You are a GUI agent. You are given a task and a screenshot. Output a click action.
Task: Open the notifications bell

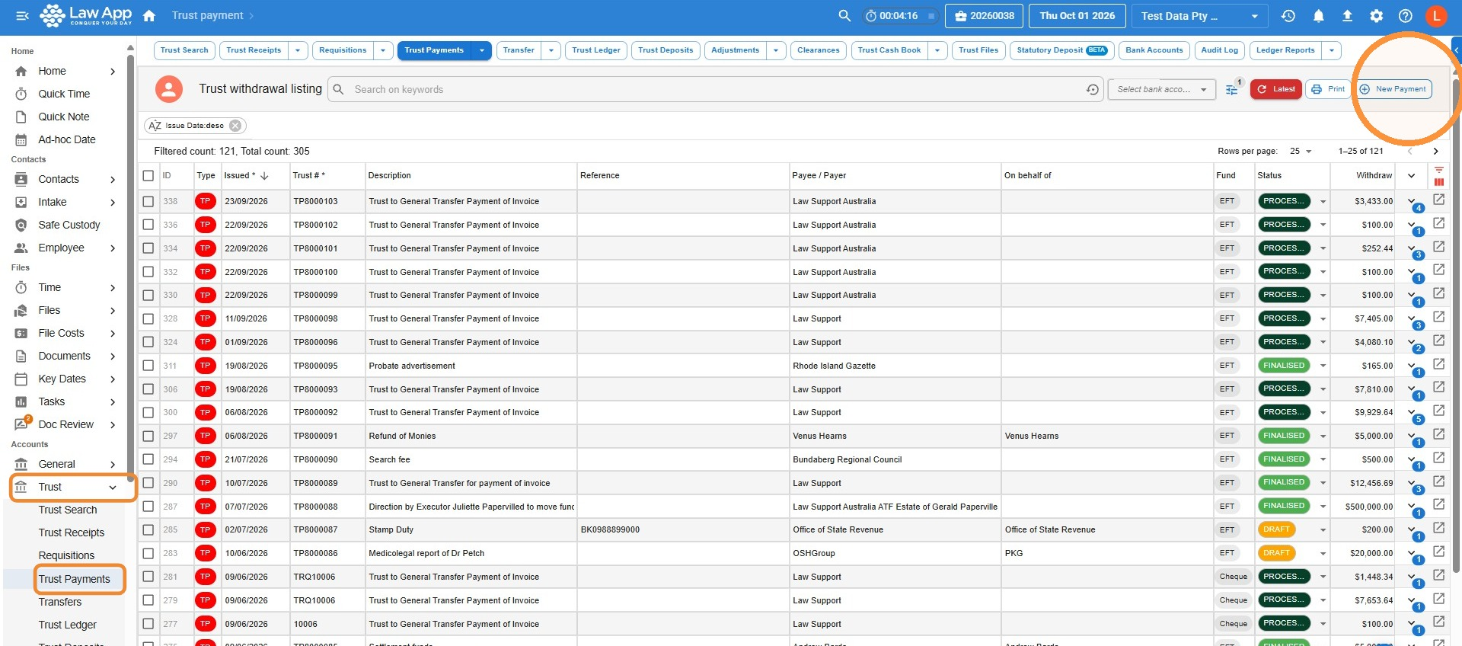click(1318, 16)
